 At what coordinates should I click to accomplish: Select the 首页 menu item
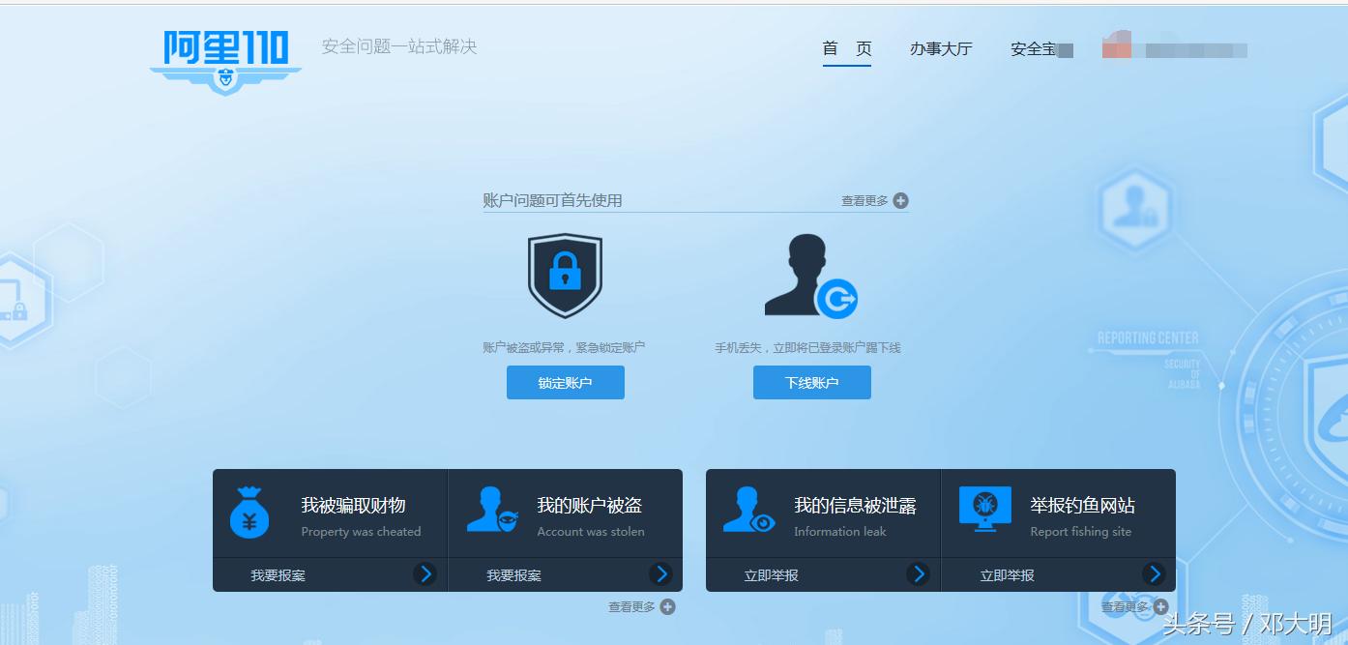(x=846, y=48)
